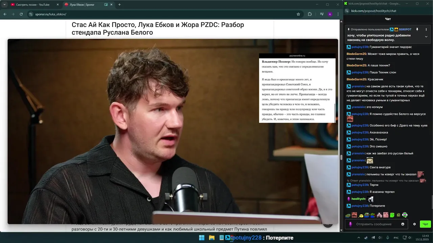
Task: Open File Explorer from the taskbar
Action: [212, 238]
